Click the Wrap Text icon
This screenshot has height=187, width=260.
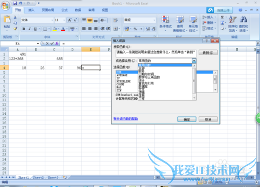[115, 20]
